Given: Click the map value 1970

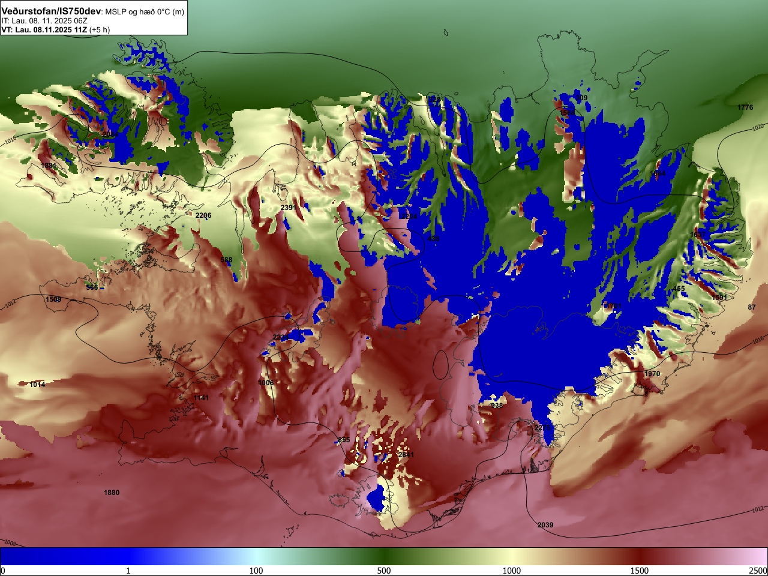Looking at the screenshot, I should pyautogui.click(x=652, y=374).
